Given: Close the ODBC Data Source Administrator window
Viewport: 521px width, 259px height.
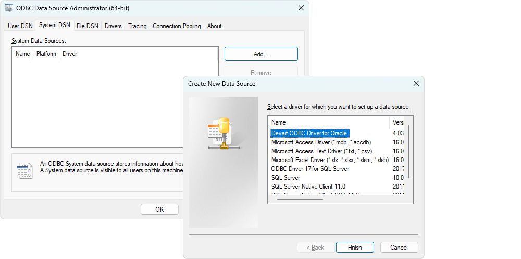Looking at the screenshot, I should pyautogui.click(x=301, y=8).
